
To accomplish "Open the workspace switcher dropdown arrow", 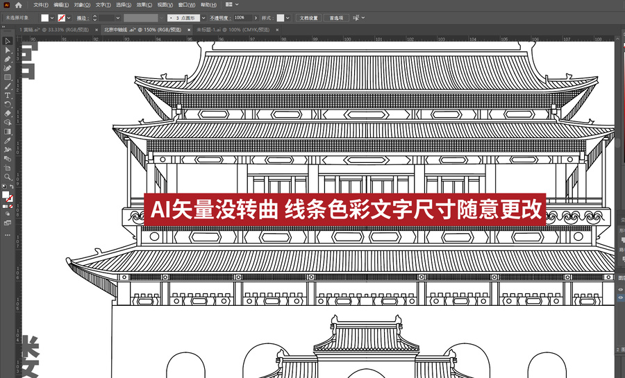I will point(237,4).
